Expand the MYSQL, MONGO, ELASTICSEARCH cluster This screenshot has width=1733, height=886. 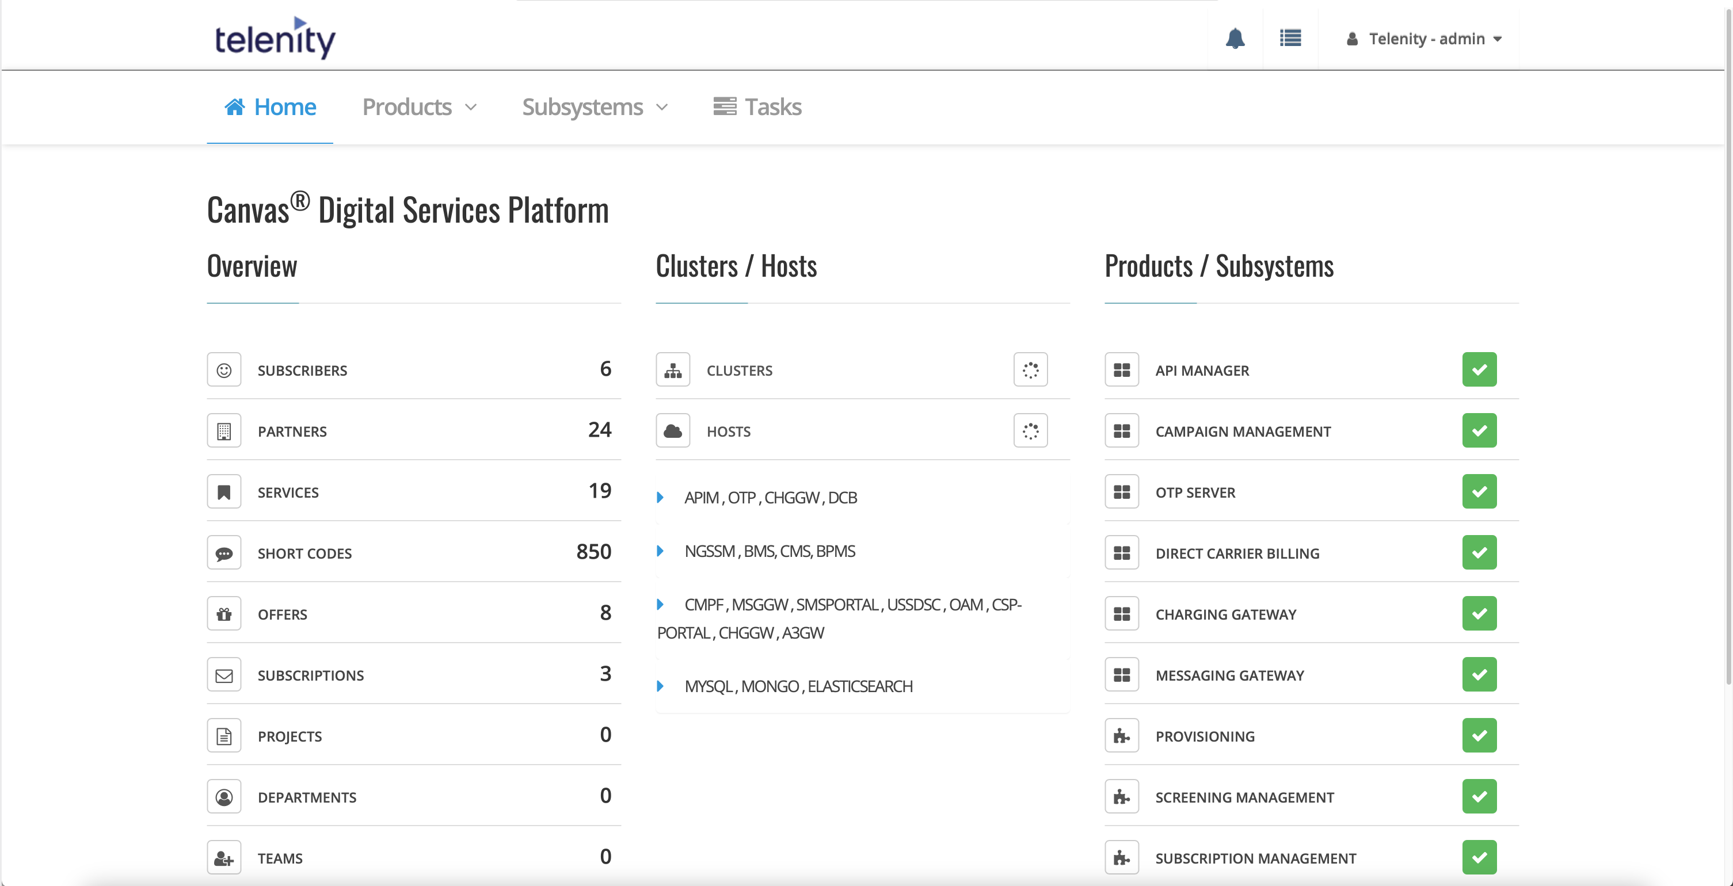pos(784,686)
